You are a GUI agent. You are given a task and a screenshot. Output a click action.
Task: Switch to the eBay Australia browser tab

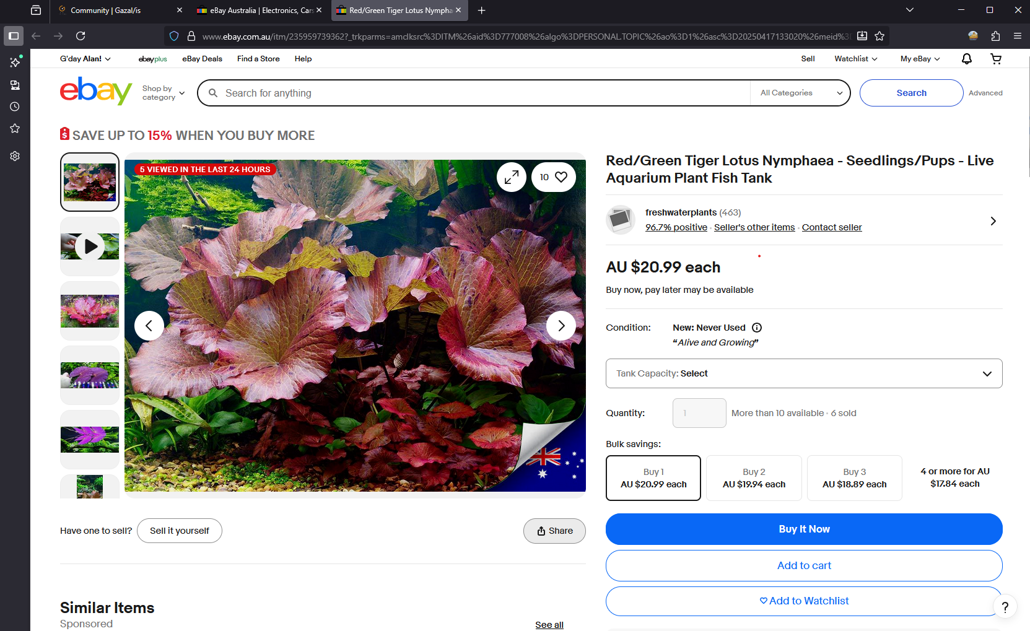[260, 11]
